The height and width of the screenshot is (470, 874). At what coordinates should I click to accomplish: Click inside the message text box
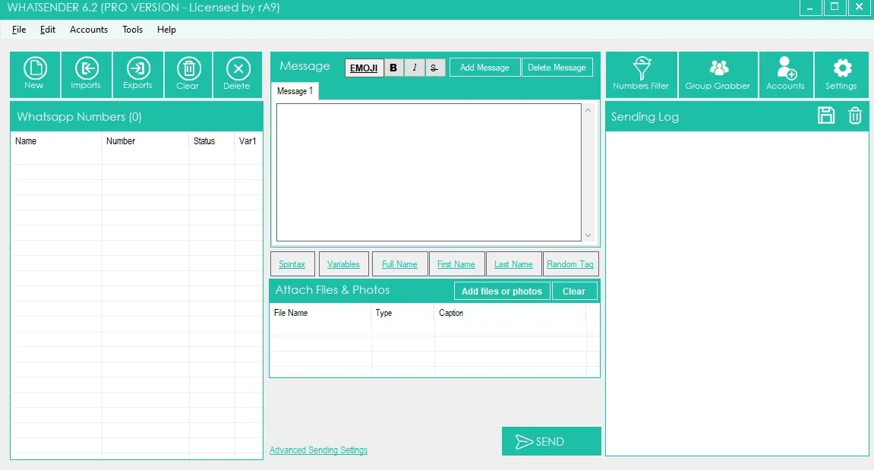click(x=428, y=172)
